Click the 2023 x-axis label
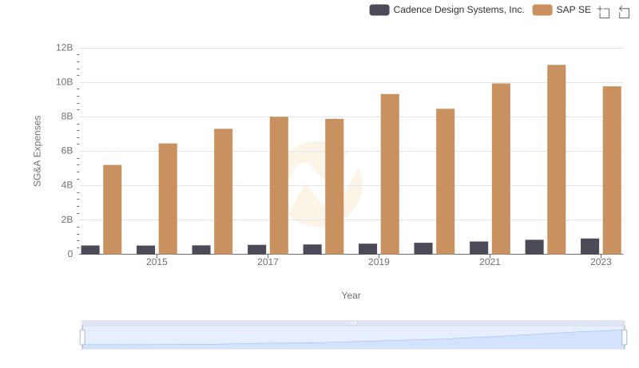Screen dimensions: 639x368 point(601,262)
